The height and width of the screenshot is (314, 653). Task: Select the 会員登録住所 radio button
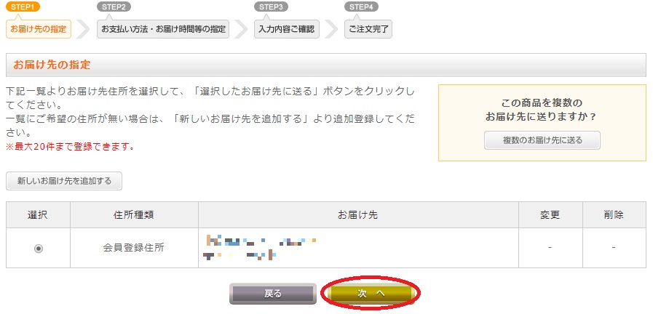click(x=39, y=249)
